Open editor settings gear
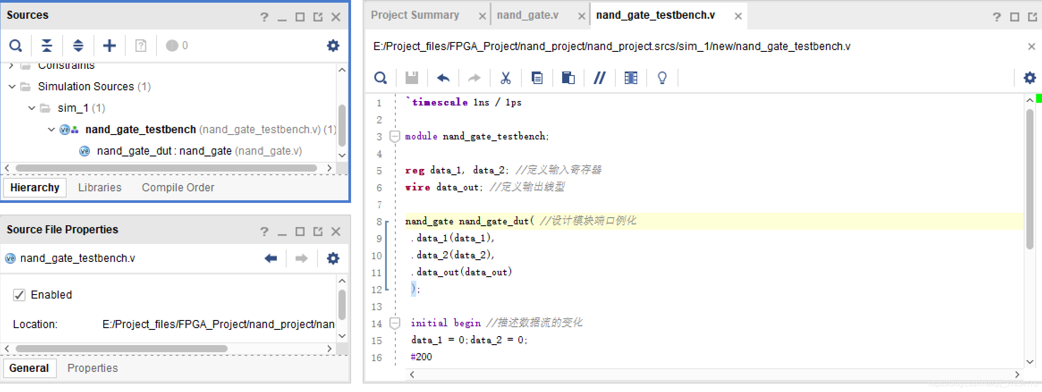The width and height of the screenshot is (1042, 392). tap(1030, 78)
